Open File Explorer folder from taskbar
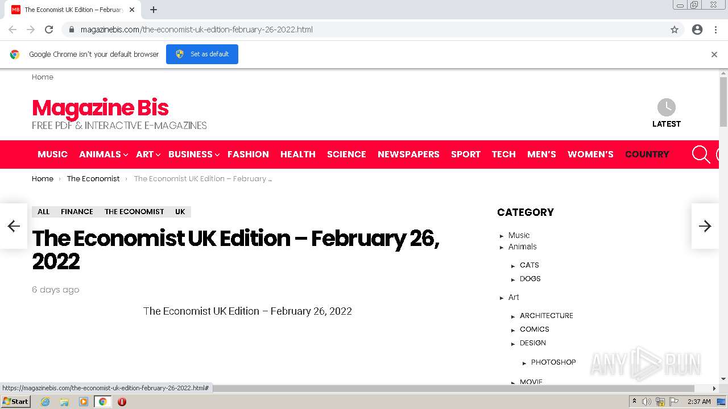728x409 pixels. [64, 402]
